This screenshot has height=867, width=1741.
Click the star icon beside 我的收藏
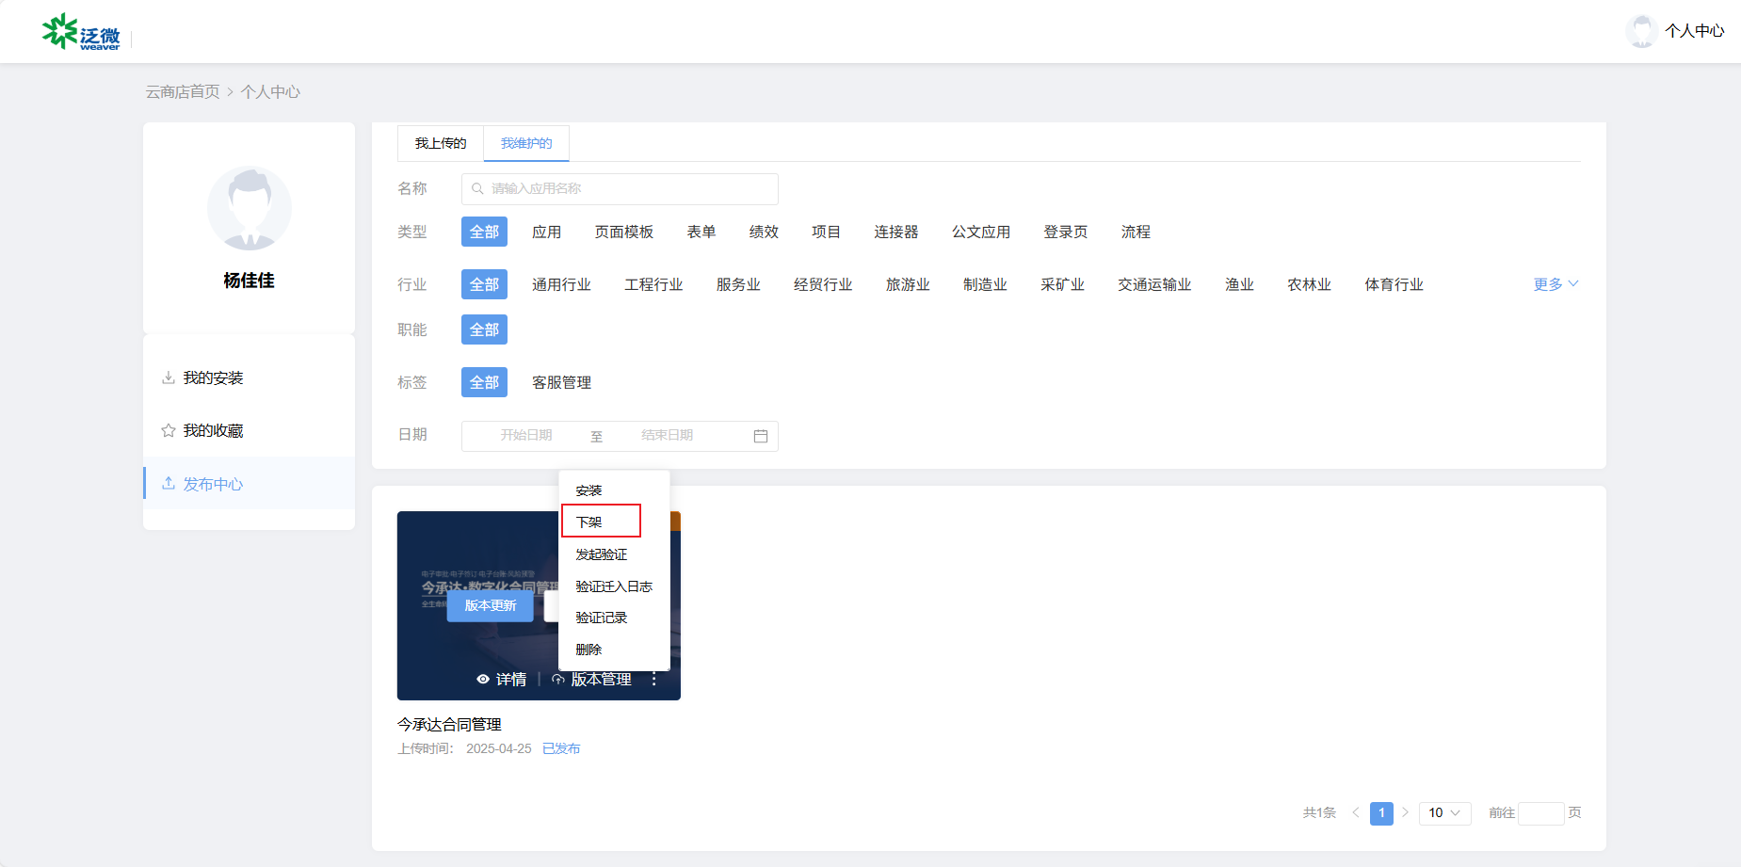click(169, 430)
